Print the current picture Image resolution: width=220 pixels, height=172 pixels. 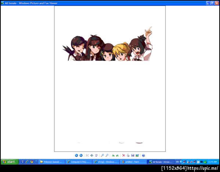pos(128,155)
